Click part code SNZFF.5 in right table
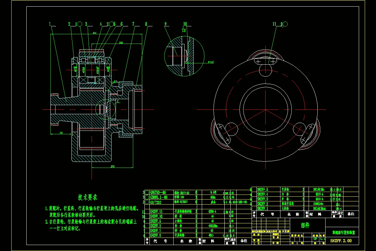Screen dimensions: 376x251 tap(263, 190)
